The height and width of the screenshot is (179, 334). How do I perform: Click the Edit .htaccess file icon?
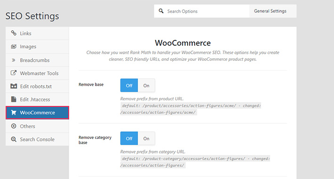pos(14,99)
